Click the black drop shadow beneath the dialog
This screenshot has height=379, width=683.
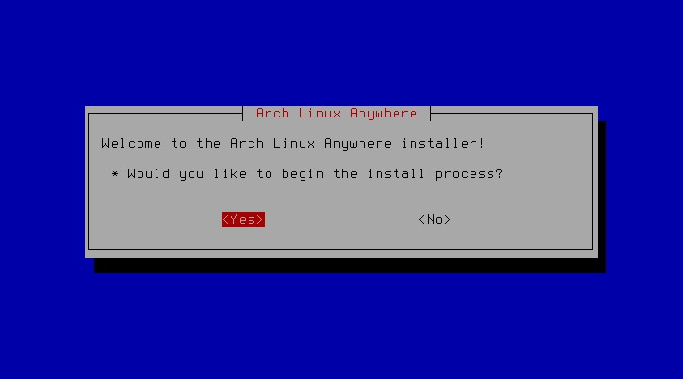(350, 265)
